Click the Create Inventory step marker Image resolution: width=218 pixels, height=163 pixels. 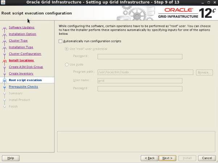coord(5,74)
